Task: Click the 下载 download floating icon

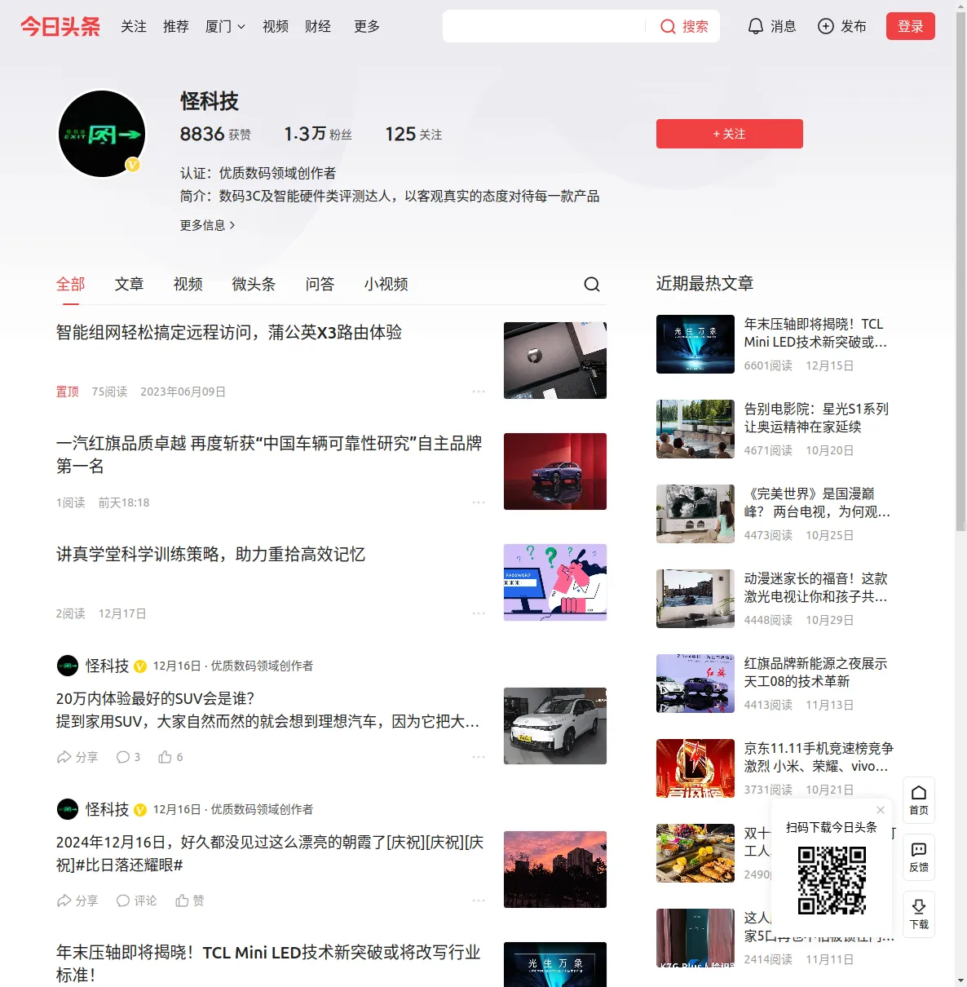Action: tap(919, 914)
